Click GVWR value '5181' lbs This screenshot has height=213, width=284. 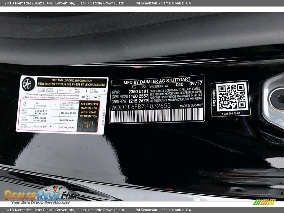[144, 91]
